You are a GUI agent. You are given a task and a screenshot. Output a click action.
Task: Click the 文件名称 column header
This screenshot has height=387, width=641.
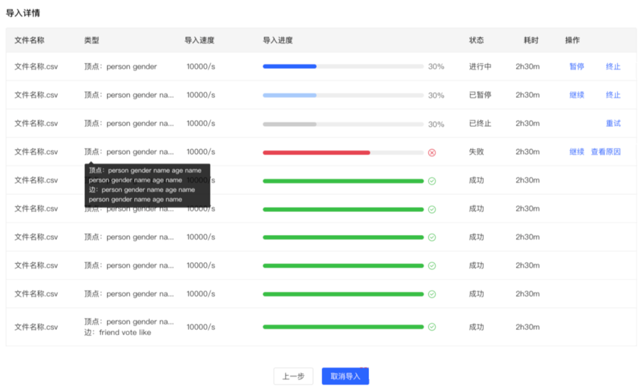[30, 40]
